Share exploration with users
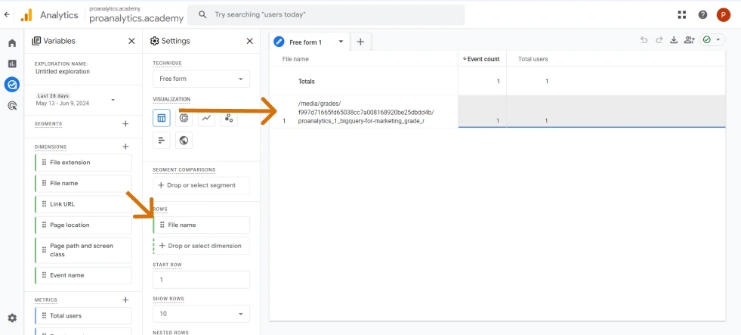Screen dimensions: 741x335 [689, 40]
